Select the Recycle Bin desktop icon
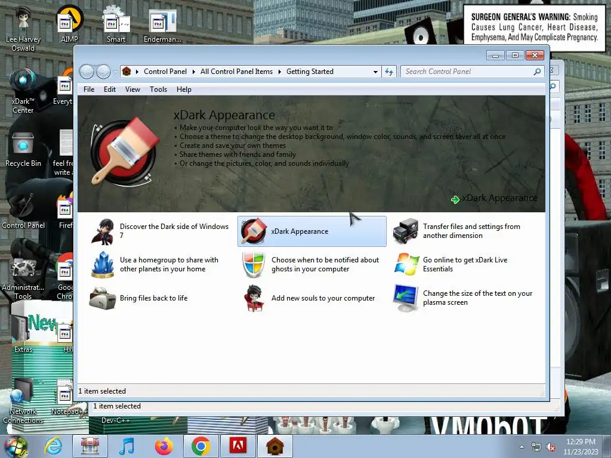Image resolution: width=611 pixels, height=458 pixels. (23, 150)
